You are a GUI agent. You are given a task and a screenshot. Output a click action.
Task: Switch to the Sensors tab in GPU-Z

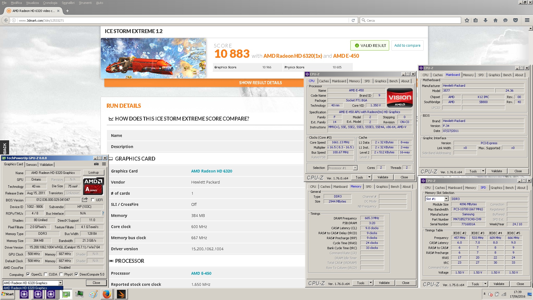(x=31, y=165)
